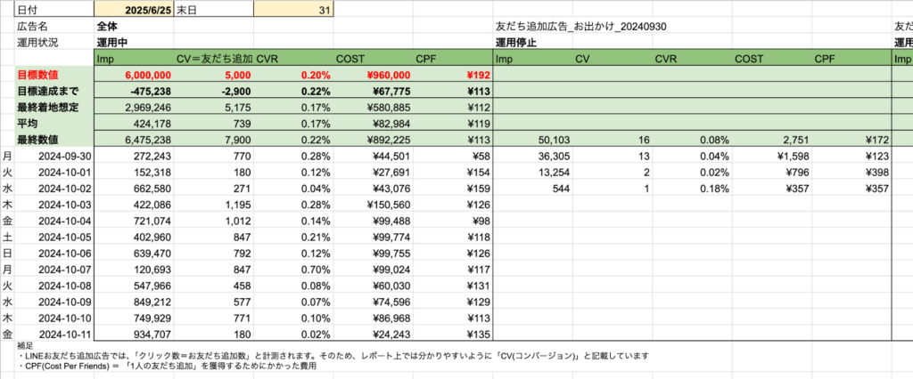Select the 6,475,238 cell
The height and width of the screenshot is (379, 913).
click(x=134, y=140)
